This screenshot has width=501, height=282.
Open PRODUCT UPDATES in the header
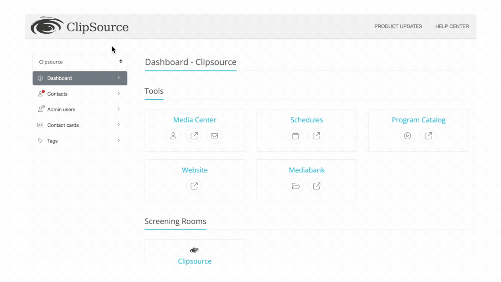click(x=398, y=26)
